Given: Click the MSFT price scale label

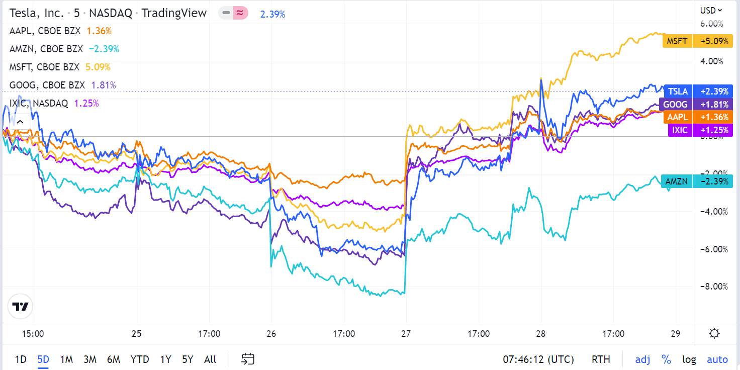Looking at the screenshot, I should [677, 41].
